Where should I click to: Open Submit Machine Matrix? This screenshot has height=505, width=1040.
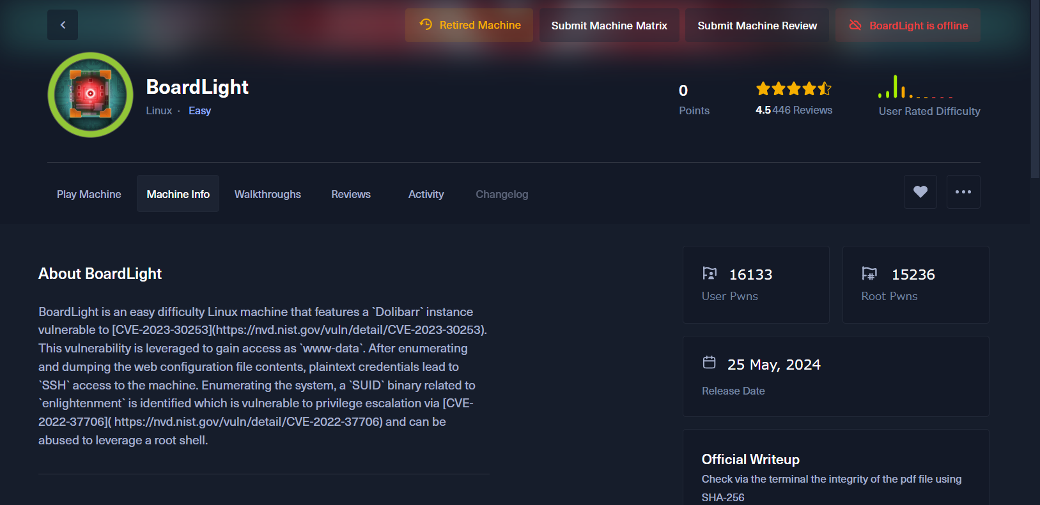pyautogui.click(x=609, y=26)
